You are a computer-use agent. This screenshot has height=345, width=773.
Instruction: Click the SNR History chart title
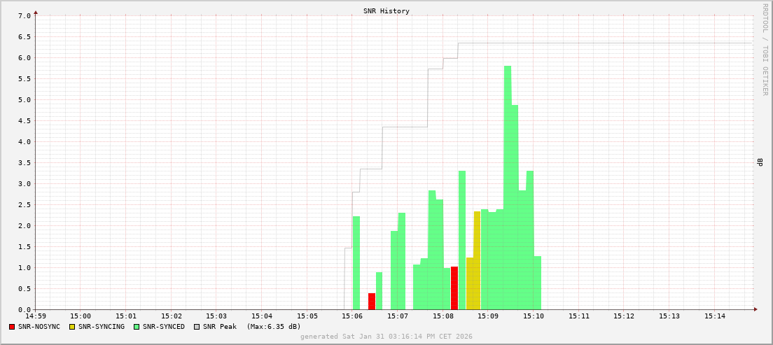click(x=386, y=11)
